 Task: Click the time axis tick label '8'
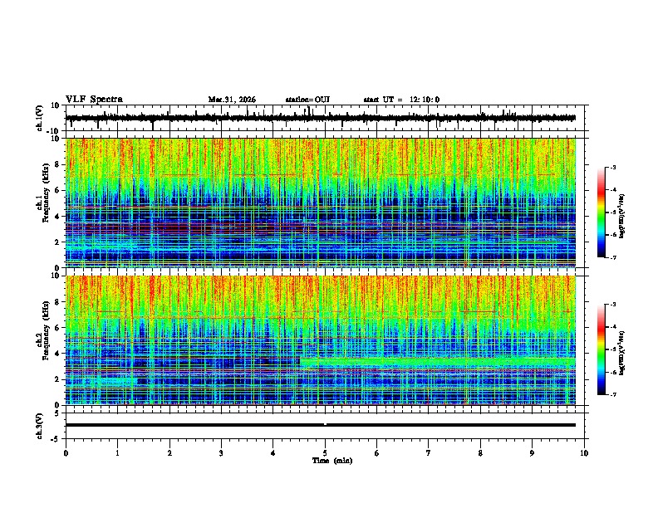tap(480, 453)
